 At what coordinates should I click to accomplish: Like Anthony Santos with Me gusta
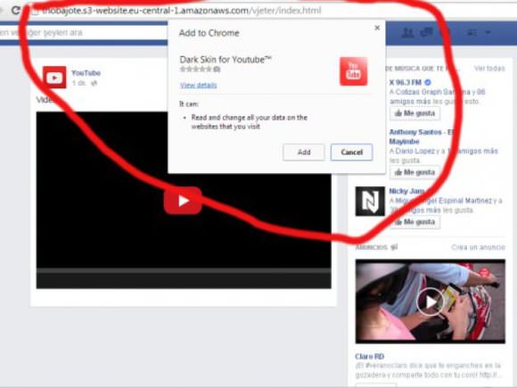pos(414,172)
